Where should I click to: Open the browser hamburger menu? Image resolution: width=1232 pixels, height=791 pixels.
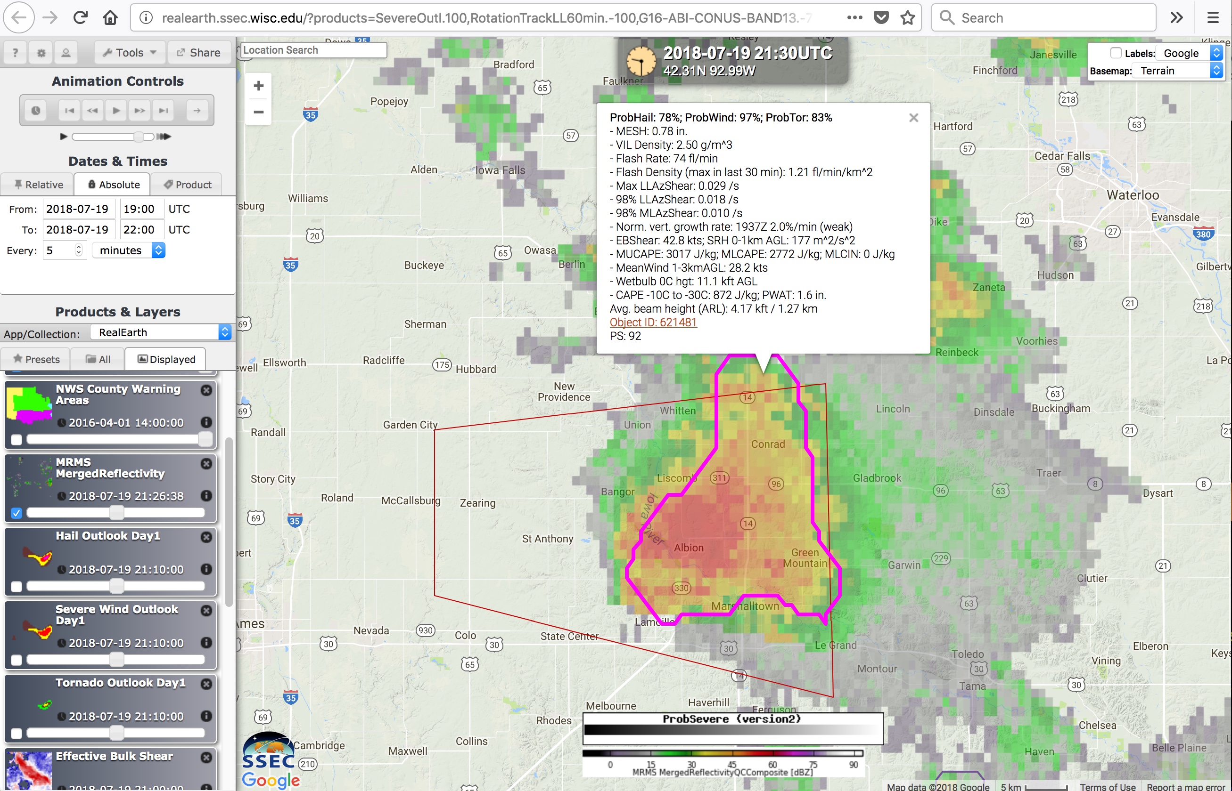[1213, 18]
